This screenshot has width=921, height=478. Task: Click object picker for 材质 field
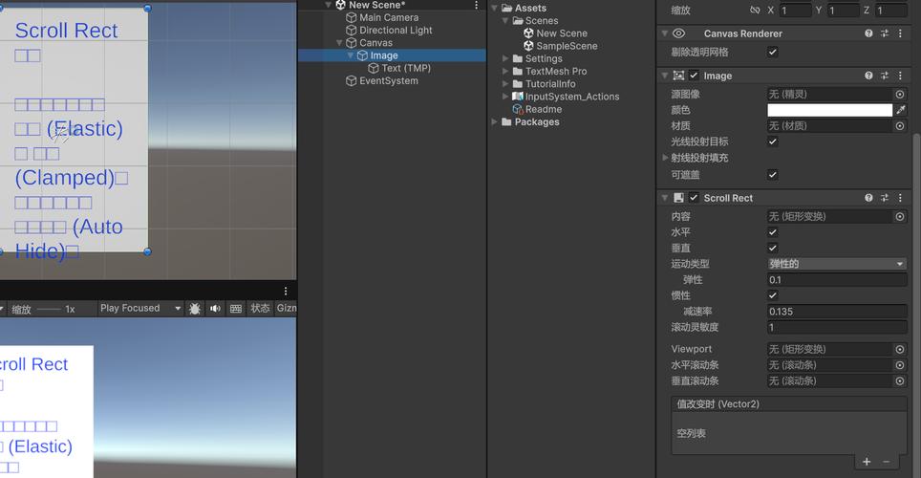pos(900,126)
